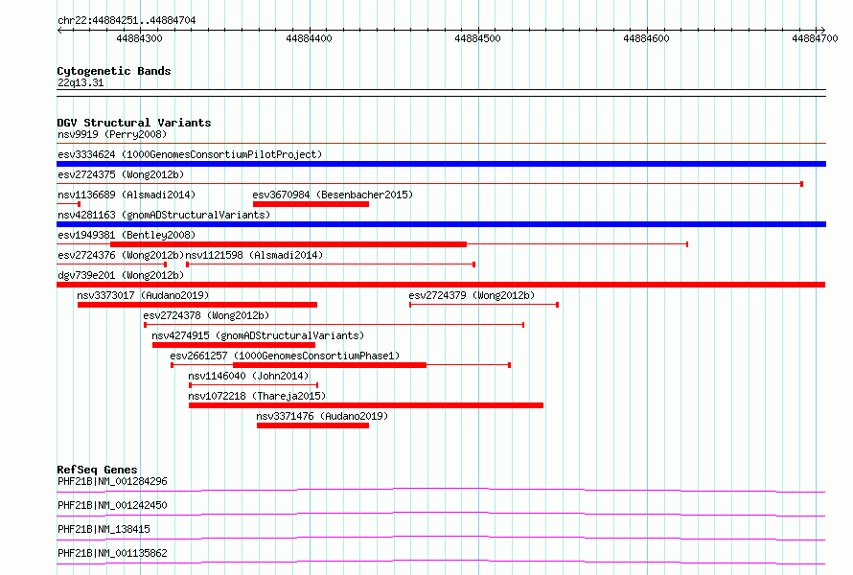Viewport: 853px width, 575px height.
Task: Select PHF21B|NM_138415 transcript label
Action: click(104, 529)
